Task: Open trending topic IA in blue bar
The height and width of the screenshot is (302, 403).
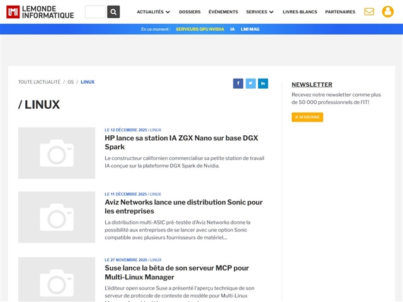Action: (232, 30)
